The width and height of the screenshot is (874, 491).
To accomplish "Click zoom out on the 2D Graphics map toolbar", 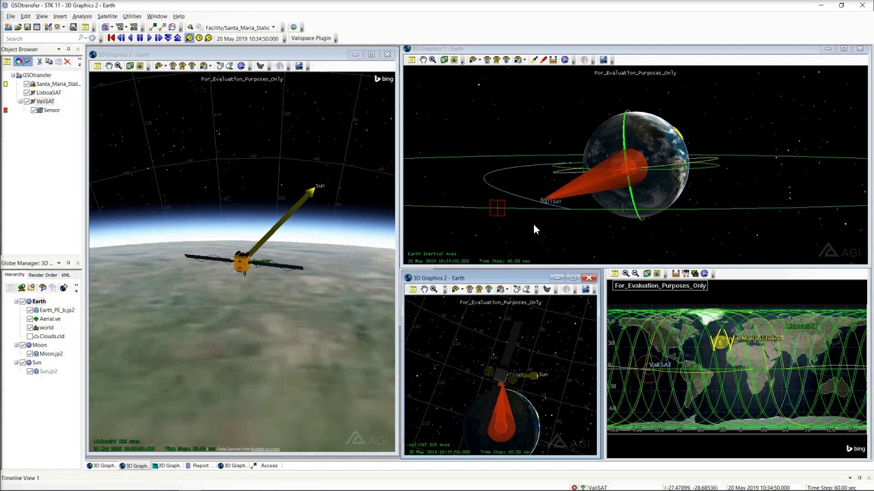I will pos(635,273).
